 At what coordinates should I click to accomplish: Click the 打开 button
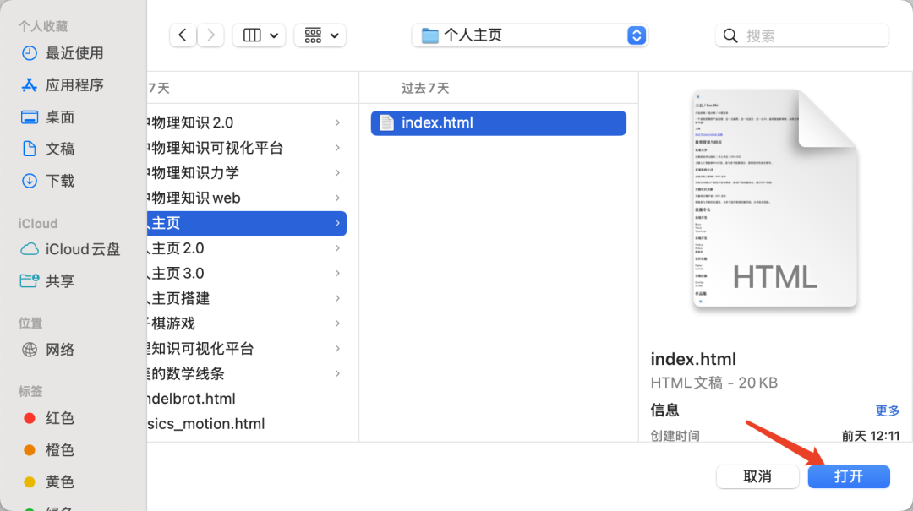click(x=848, y=476)
